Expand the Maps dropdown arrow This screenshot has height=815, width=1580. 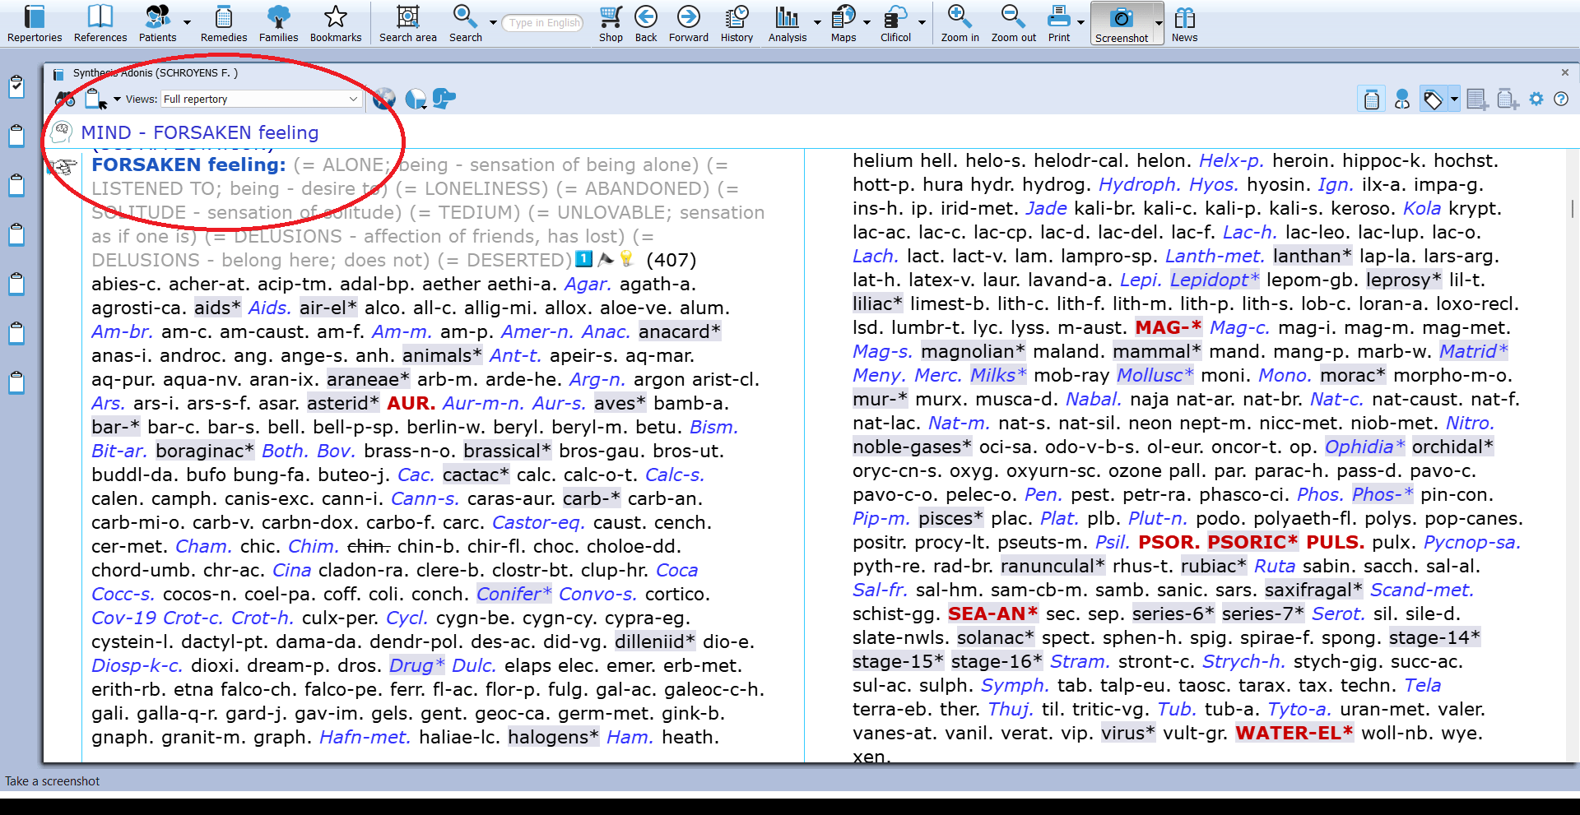pyautogui.click(x=867, y=23)
